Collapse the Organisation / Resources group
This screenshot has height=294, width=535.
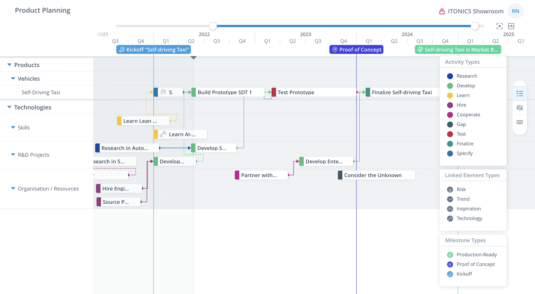coord(13,188)
